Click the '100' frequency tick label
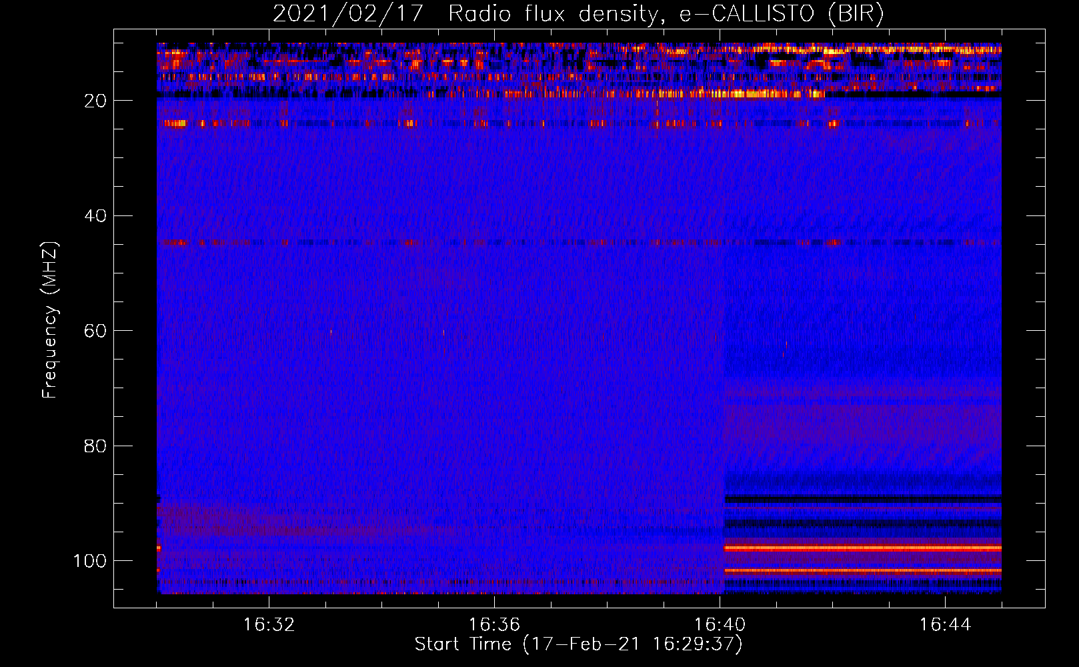This screenshot has height=667, width=1079. [90, 561]
